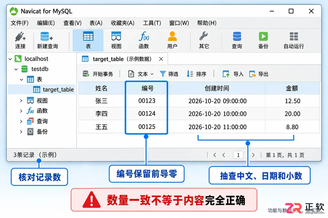Collapse the 表 tables tree node
This screenshot has height=218, width=328.
(x=21, y=80)
